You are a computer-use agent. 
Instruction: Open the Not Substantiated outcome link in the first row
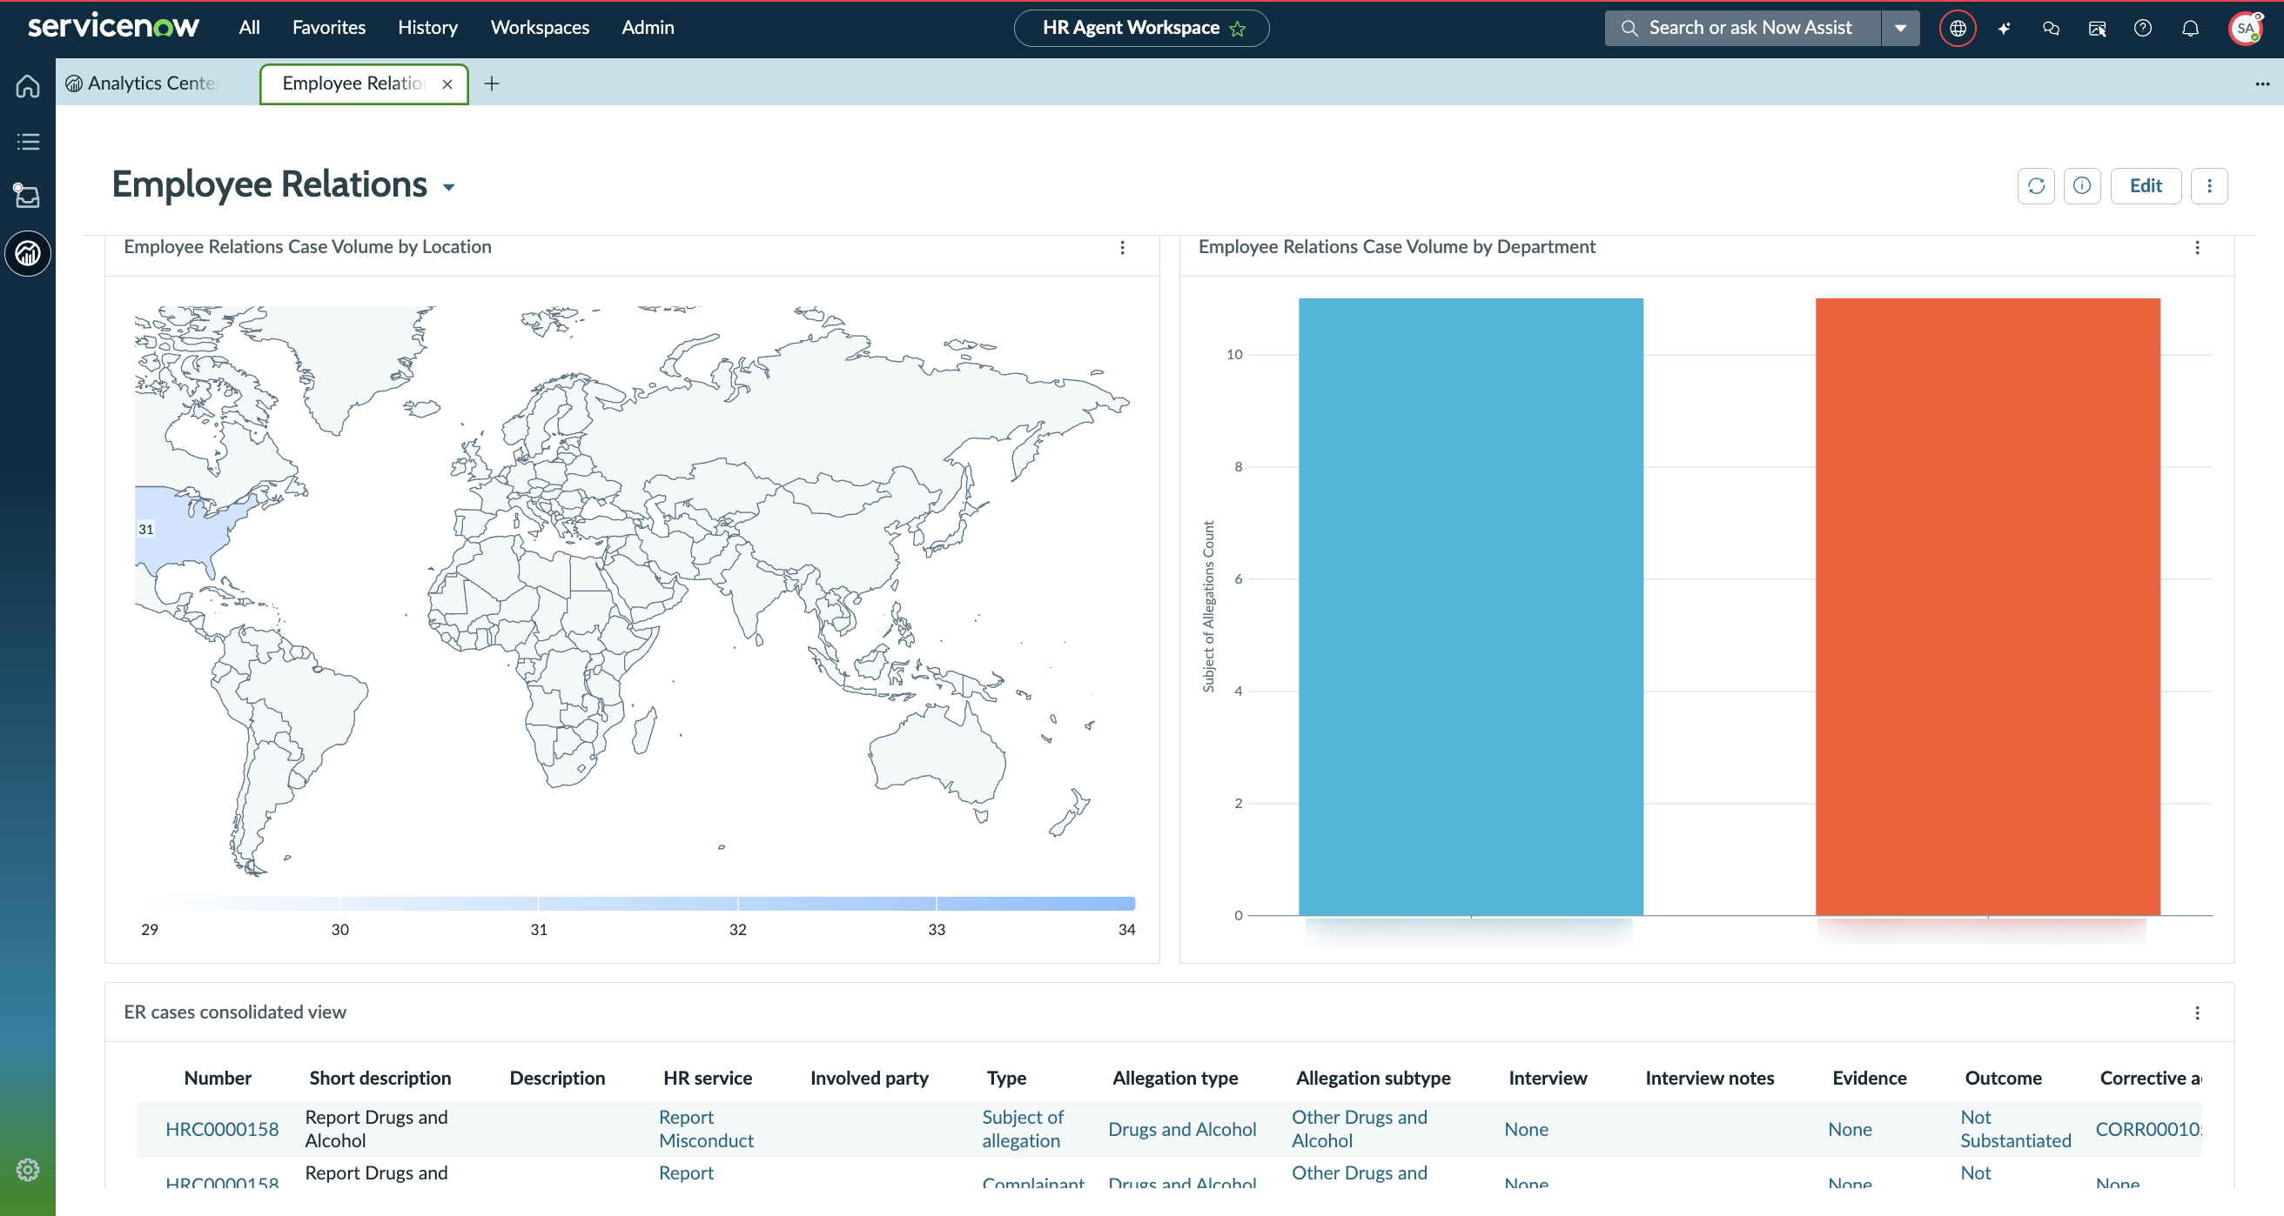click(x=2014, y=1129)
